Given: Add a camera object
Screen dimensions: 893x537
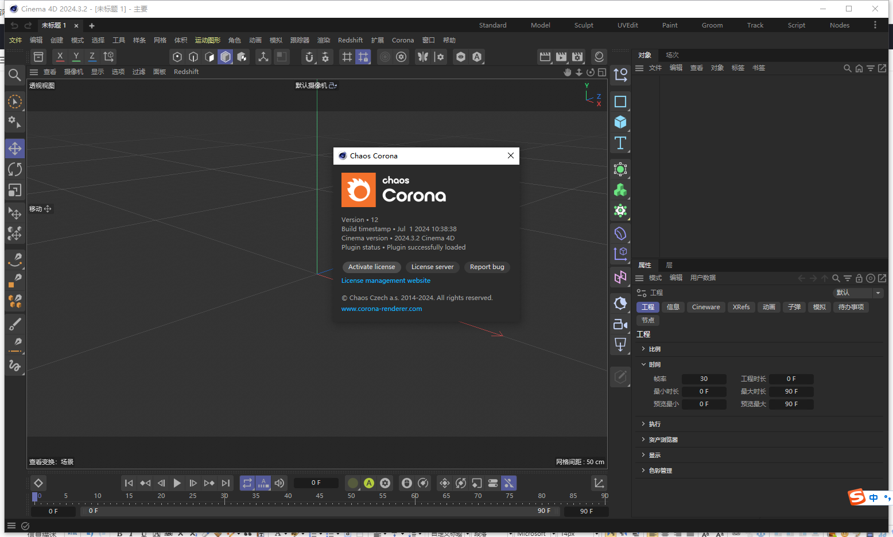Looking at the screenshot, I should click(620, 324).
